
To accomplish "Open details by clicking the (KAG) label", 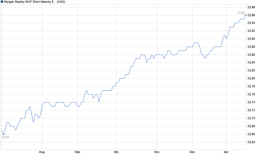I will pyautogui.click(x=62, y=2).
